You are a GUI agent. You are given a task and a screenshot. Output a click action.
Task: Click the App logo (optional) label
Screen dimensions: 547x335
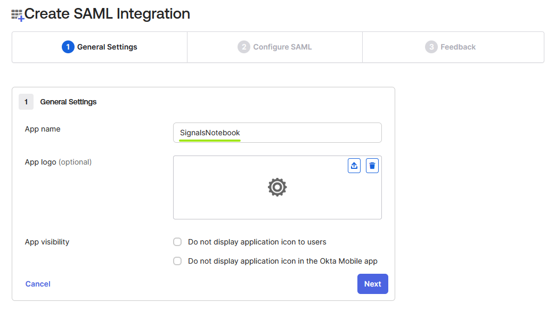[x=58, y=162]
